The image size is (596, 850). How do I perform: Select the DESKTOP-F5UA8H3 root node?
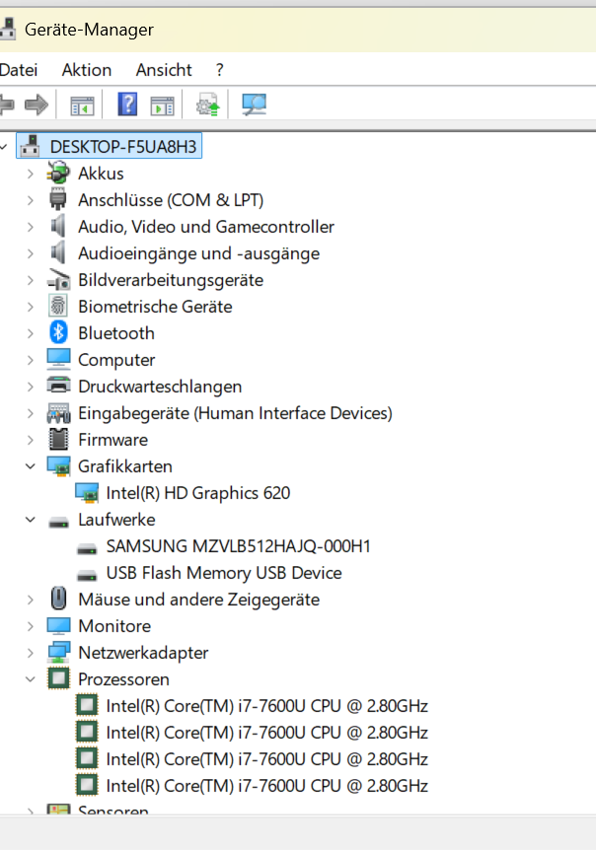click(123, 146)
